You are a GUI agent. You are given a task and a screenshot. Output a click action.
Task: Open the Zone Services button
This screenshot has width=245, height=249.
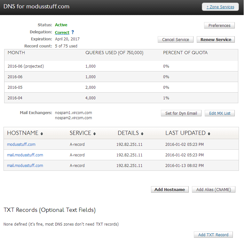(x=220, y=7)
